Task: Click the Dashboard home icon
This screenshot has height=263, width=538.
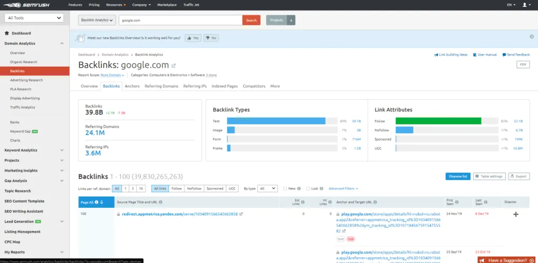Action: [x=7, y=33]
